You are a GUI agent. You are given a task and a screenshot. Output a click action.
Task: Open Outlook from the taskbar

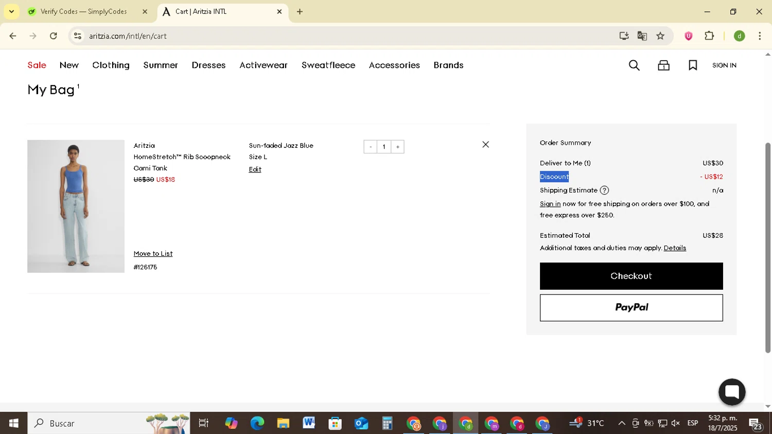pyautogui.click(x=361, y=423)
